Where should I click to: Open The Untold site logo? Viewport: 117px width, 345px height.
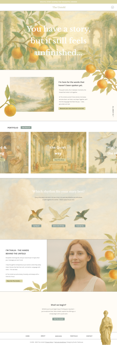tap(59, 7)
